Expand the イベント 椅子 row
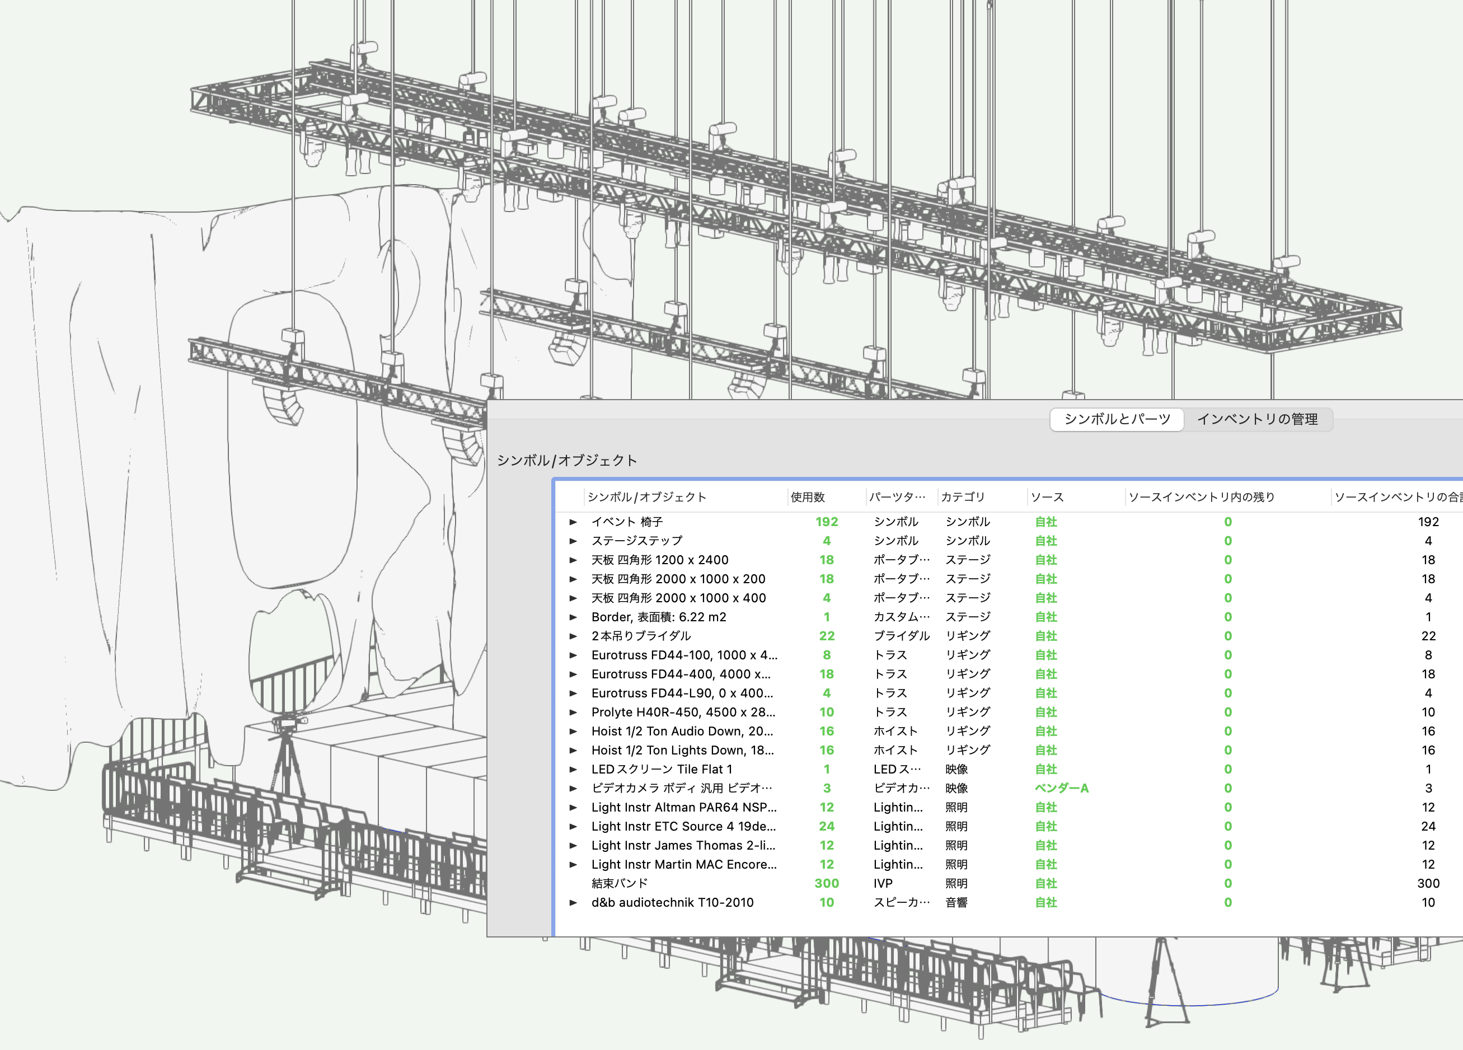This screenshot has height=1050, width=1463. (x=574, y=522)
